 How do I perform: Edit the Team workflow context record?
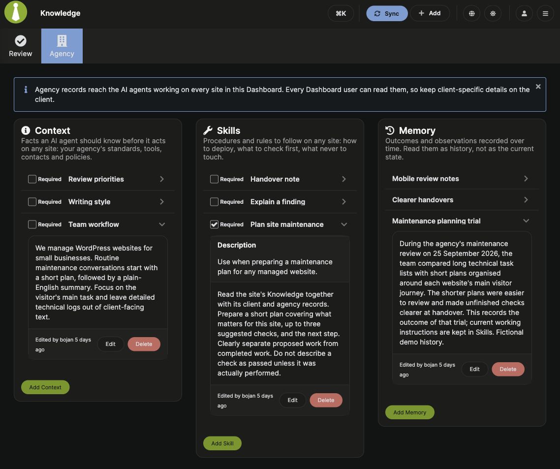click(x=110, y=344)
